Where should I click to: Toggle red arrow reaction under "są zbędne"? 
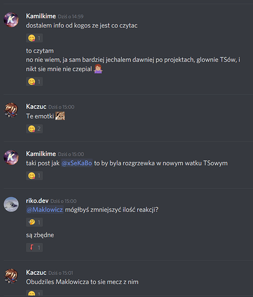34,248
